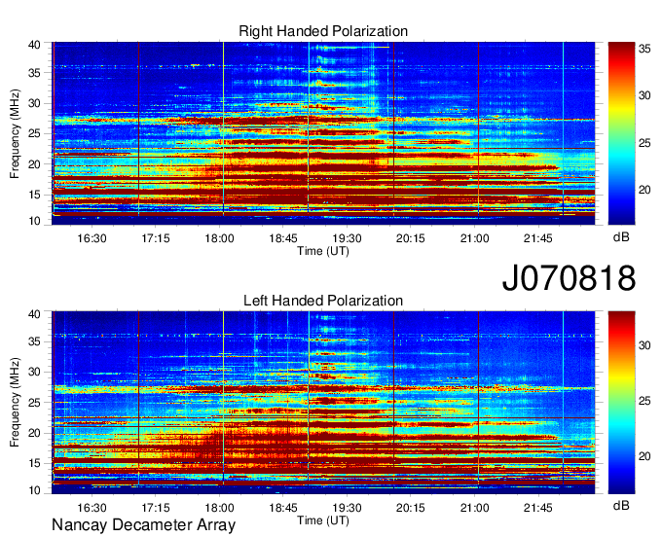Click the 15 MHz tick of the Left Handed plot

(x=34, y=464)
